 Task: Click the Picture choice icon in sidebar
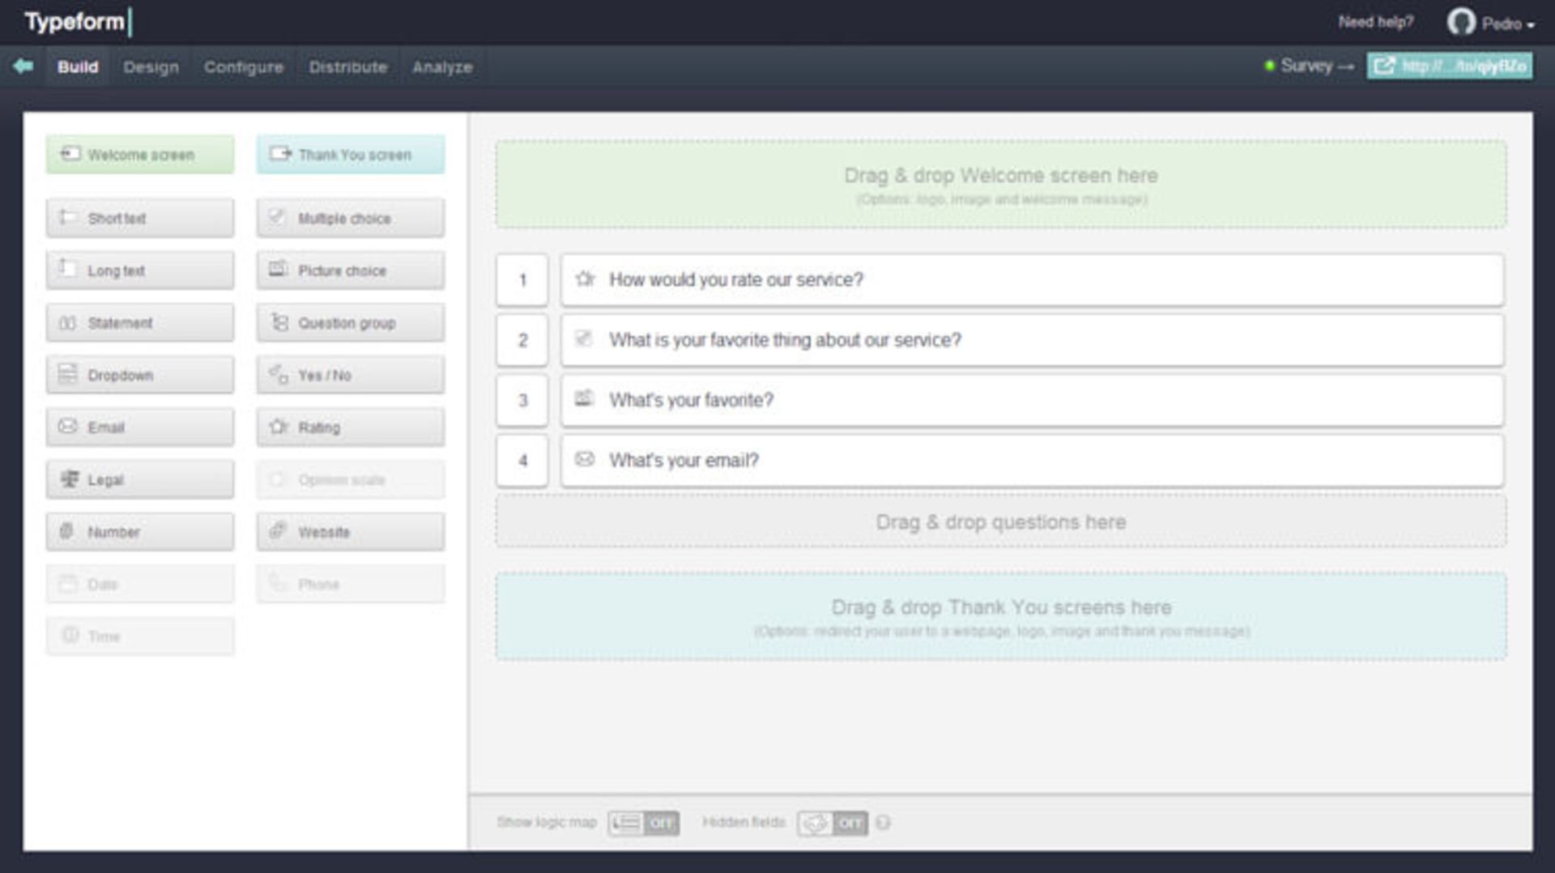[x=278, y=270]
